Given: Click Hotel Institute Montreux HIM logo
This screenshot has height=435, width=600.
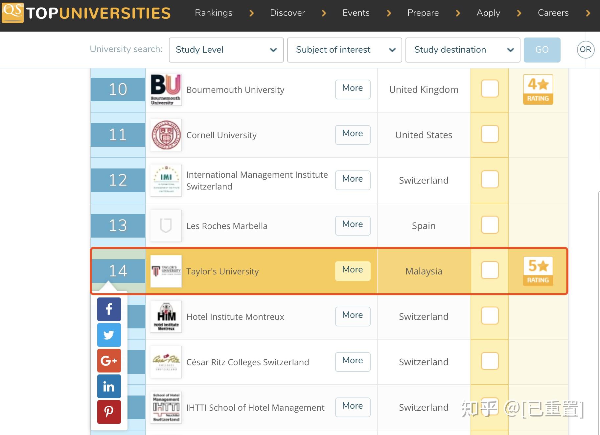Looking at the screenshot, I should (x=166, y=317).
